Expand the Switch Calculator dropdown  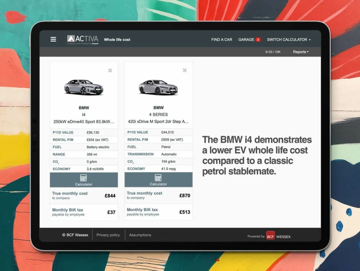pos(289,40)
